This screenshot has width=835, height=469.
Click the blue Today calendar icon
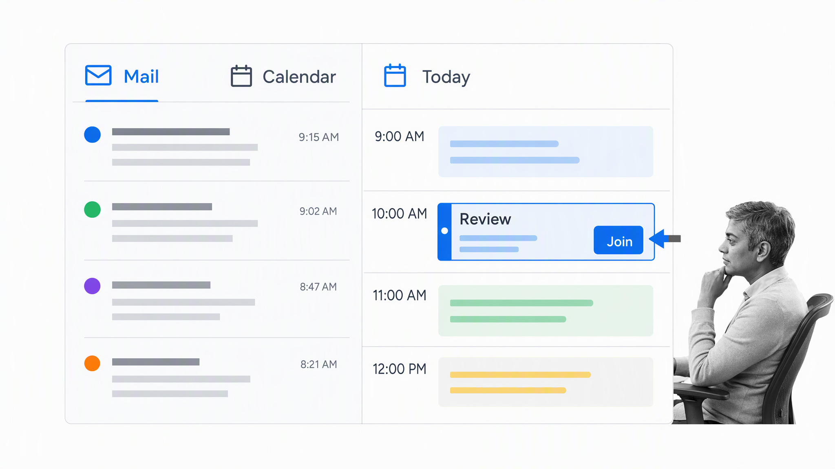click(x=395, y=75)
